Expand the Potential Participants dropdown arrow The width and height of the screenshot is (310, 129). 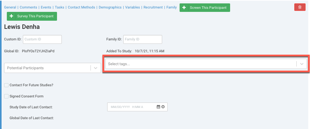96,68
